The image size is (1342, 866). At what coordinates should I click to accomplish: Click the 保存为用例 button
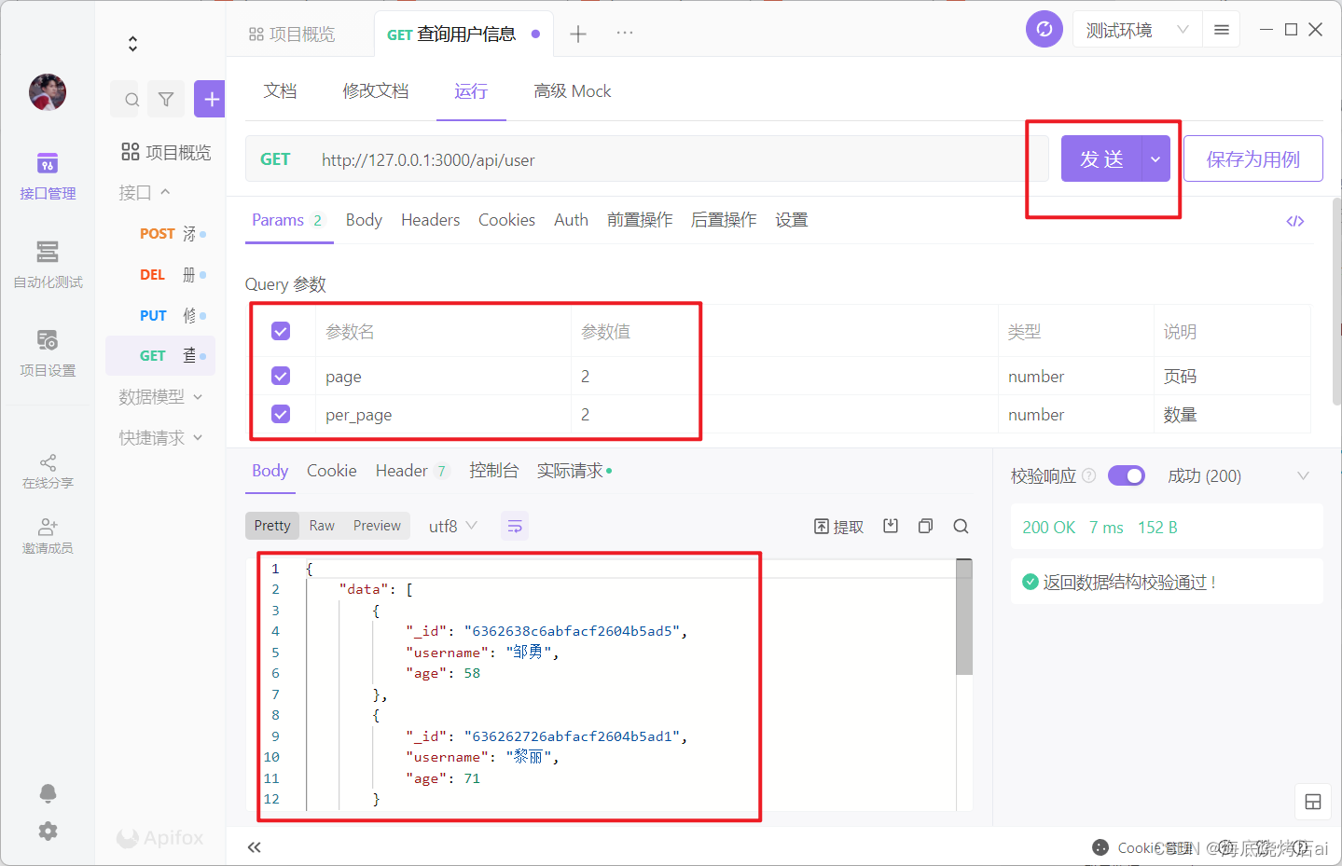1252,158
